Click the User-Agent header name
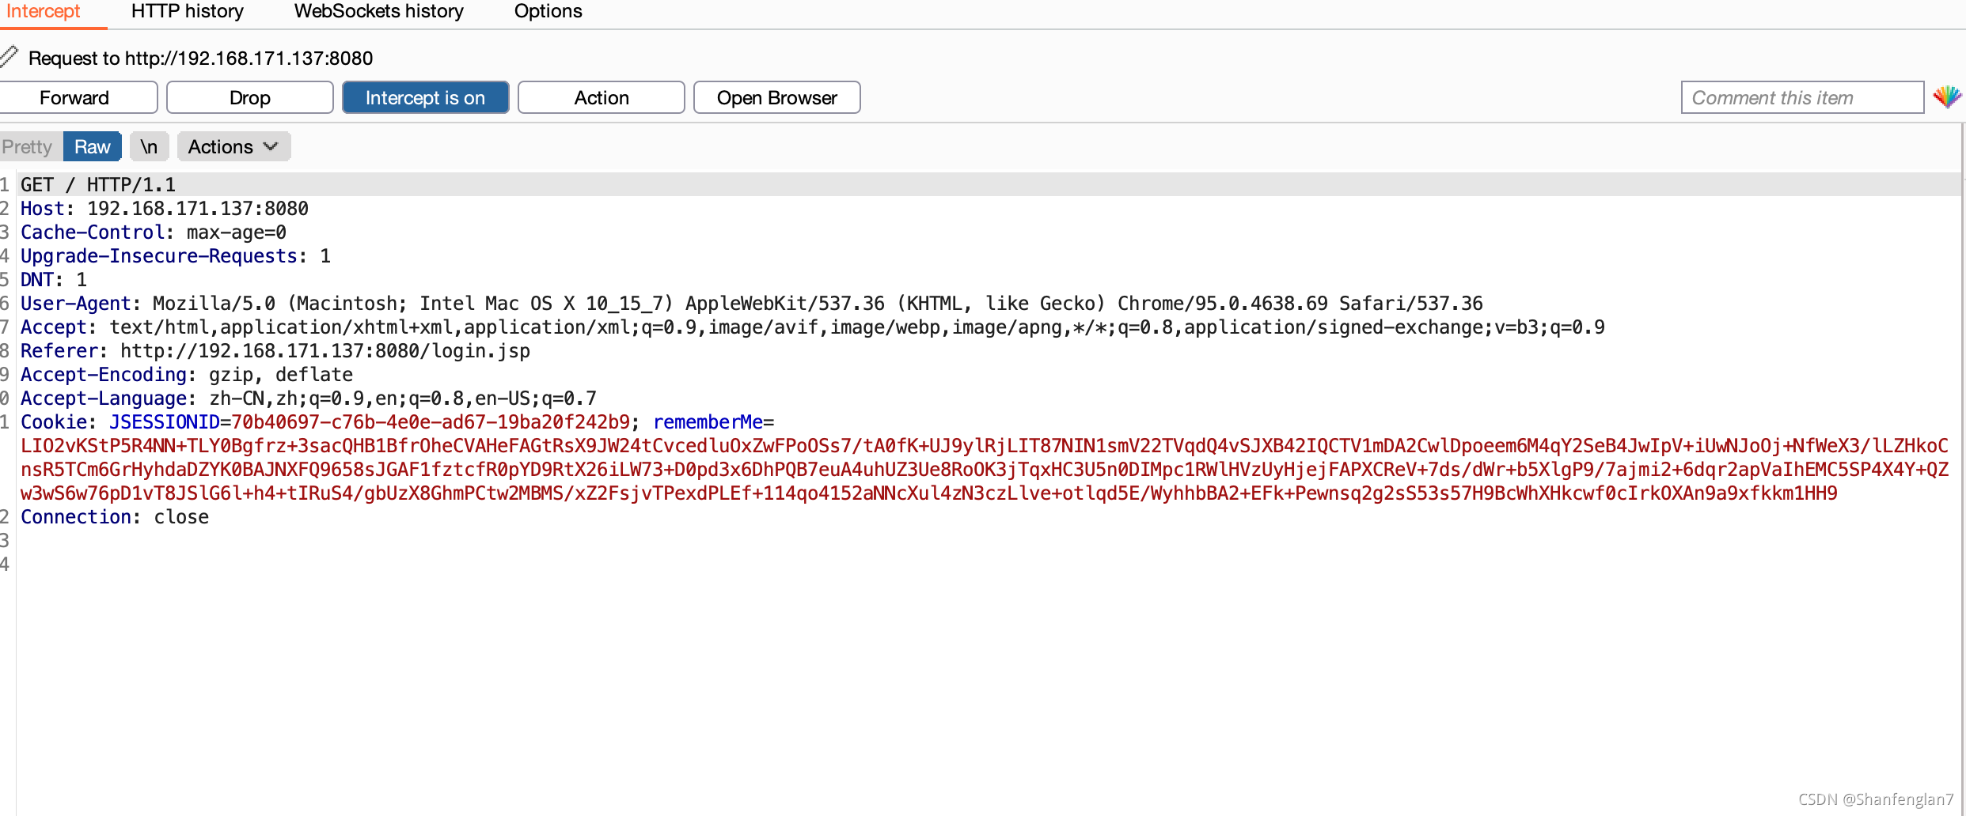 pyautogui.click(x=76, y=303)
